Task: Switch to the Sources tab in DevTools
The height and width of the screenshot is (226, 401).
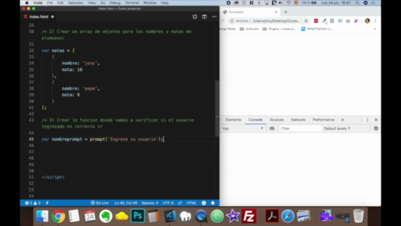Action: [277, 120]
